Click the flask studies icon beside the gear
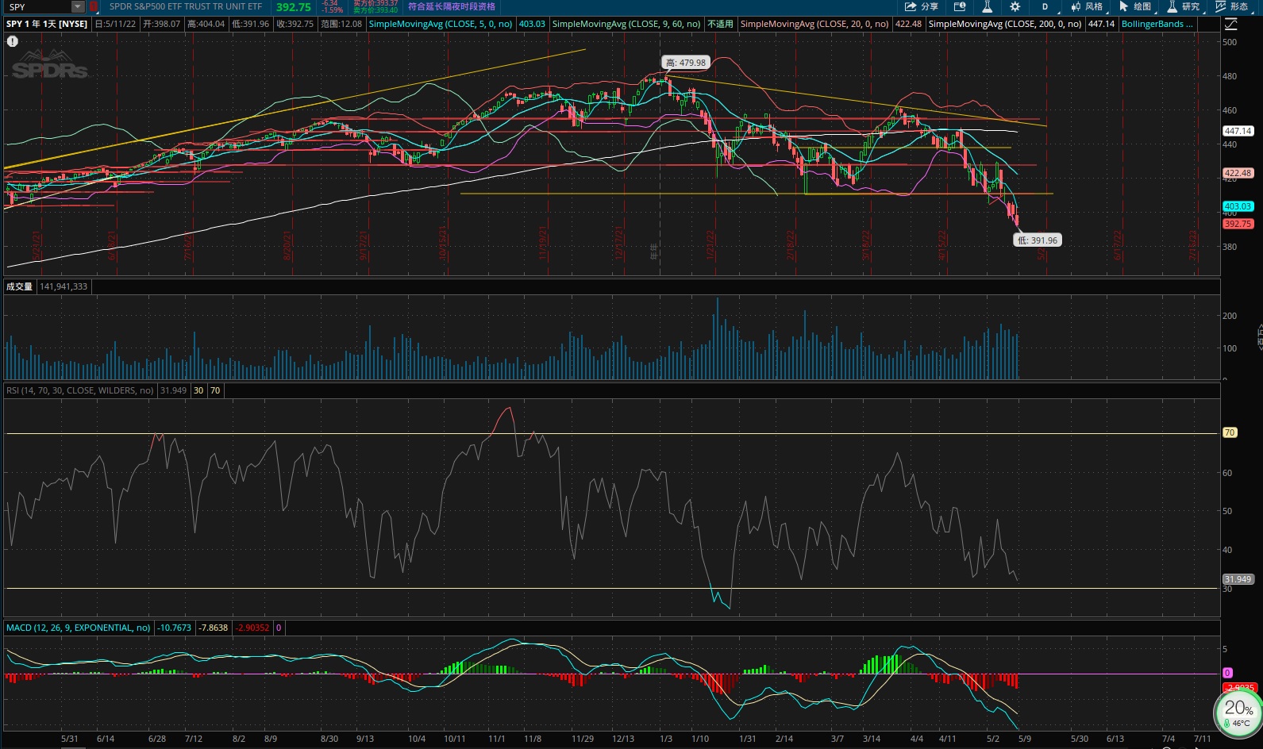Image resolution: width=1263 pixels, height=749 pixels. coord(987,6)
